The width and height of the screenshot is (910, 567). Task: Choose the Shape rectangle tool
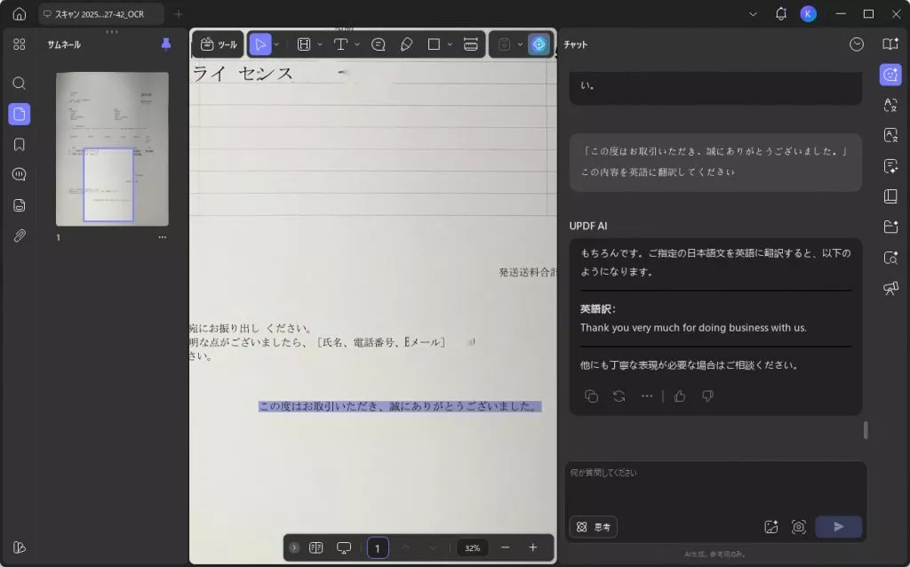pos(433,44)
